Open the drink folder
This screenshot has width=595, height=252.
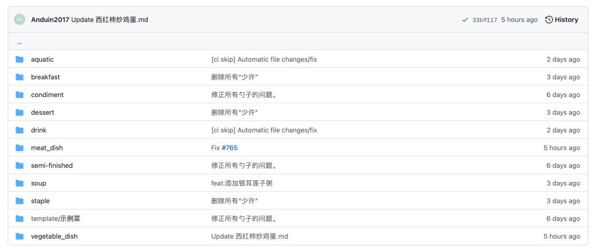39,130
